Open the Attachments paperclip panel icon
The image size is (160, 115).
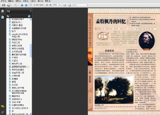click(x=3, y=112)
